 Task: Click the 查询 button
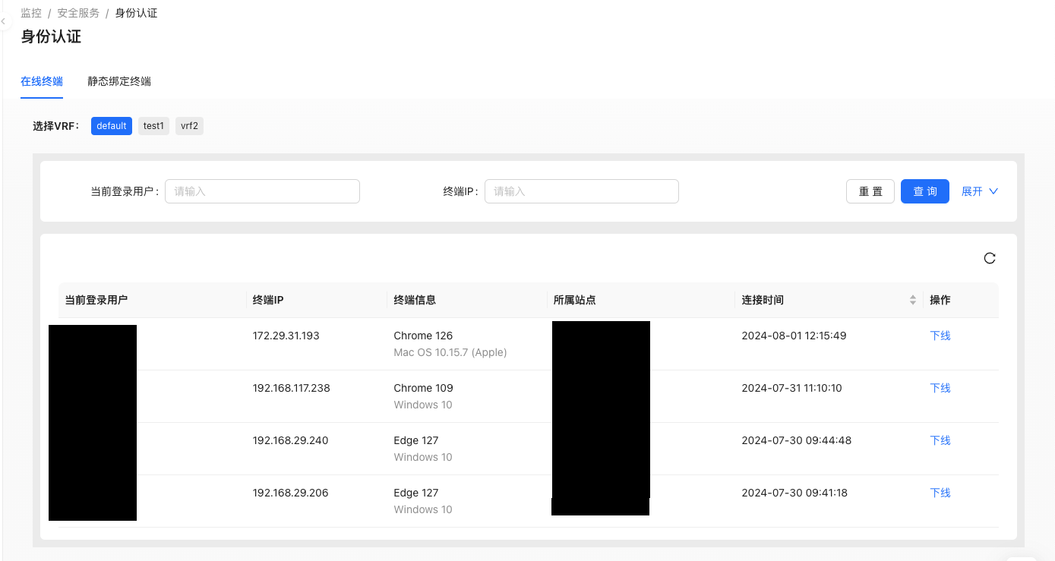click(x=925, y=191)
